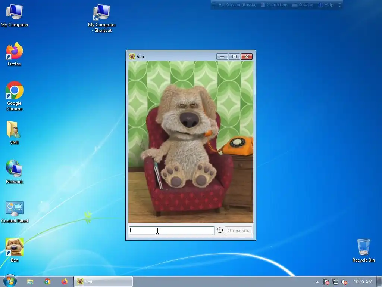382x287 pixels.
Task: Select the Control Panel desktop icon
Action: (15, 212)
